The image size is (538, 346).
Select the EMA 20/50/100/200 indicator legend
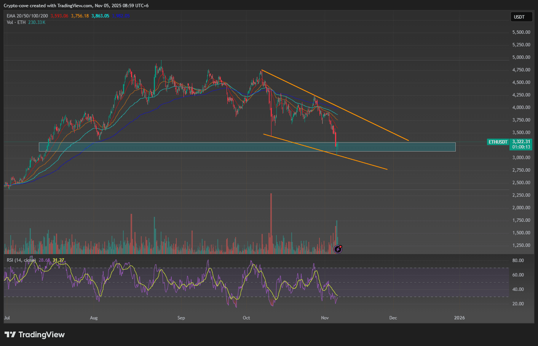[27, 16]
